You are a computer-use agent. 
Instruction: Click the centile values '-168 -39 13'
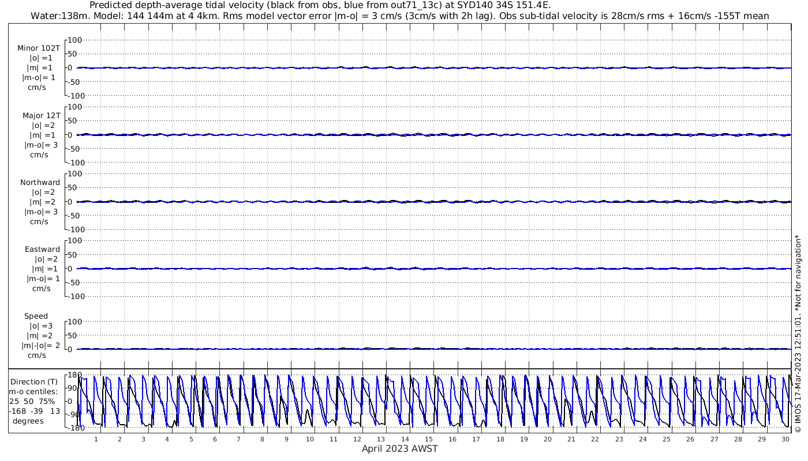(35, 411)
